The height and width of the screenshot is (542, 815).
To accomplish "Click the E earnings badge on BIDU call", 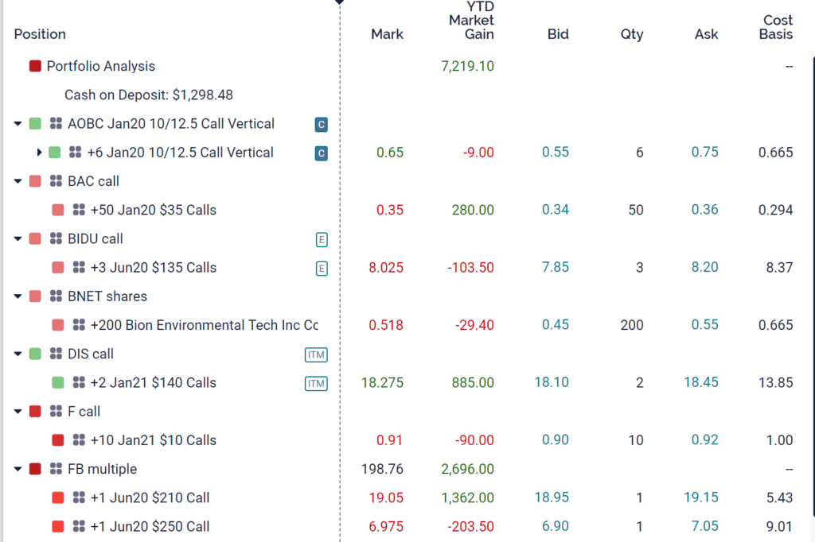I will [321, 239].
